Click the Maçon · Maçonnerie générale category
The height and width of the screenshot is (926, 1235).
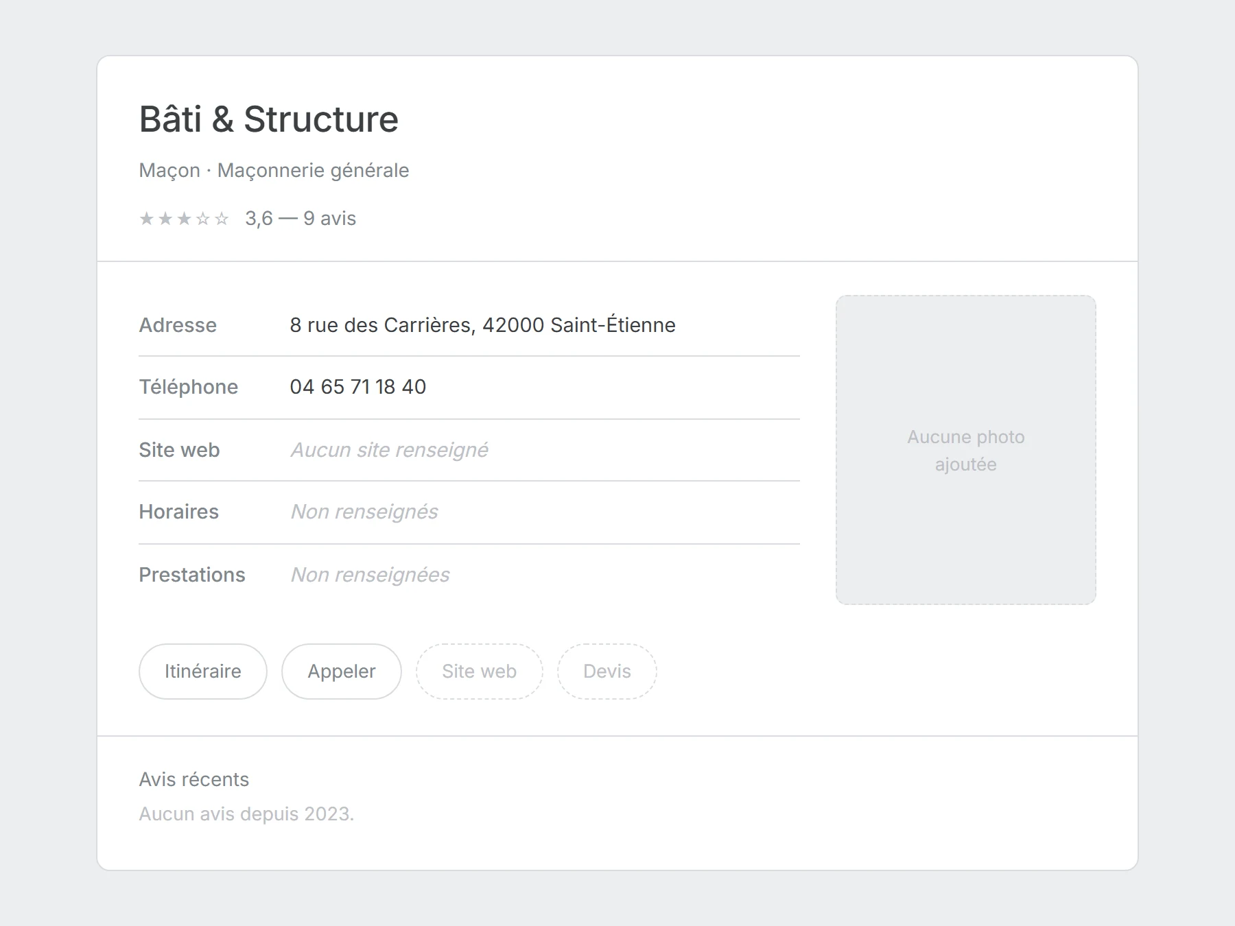tap(274, 170)
